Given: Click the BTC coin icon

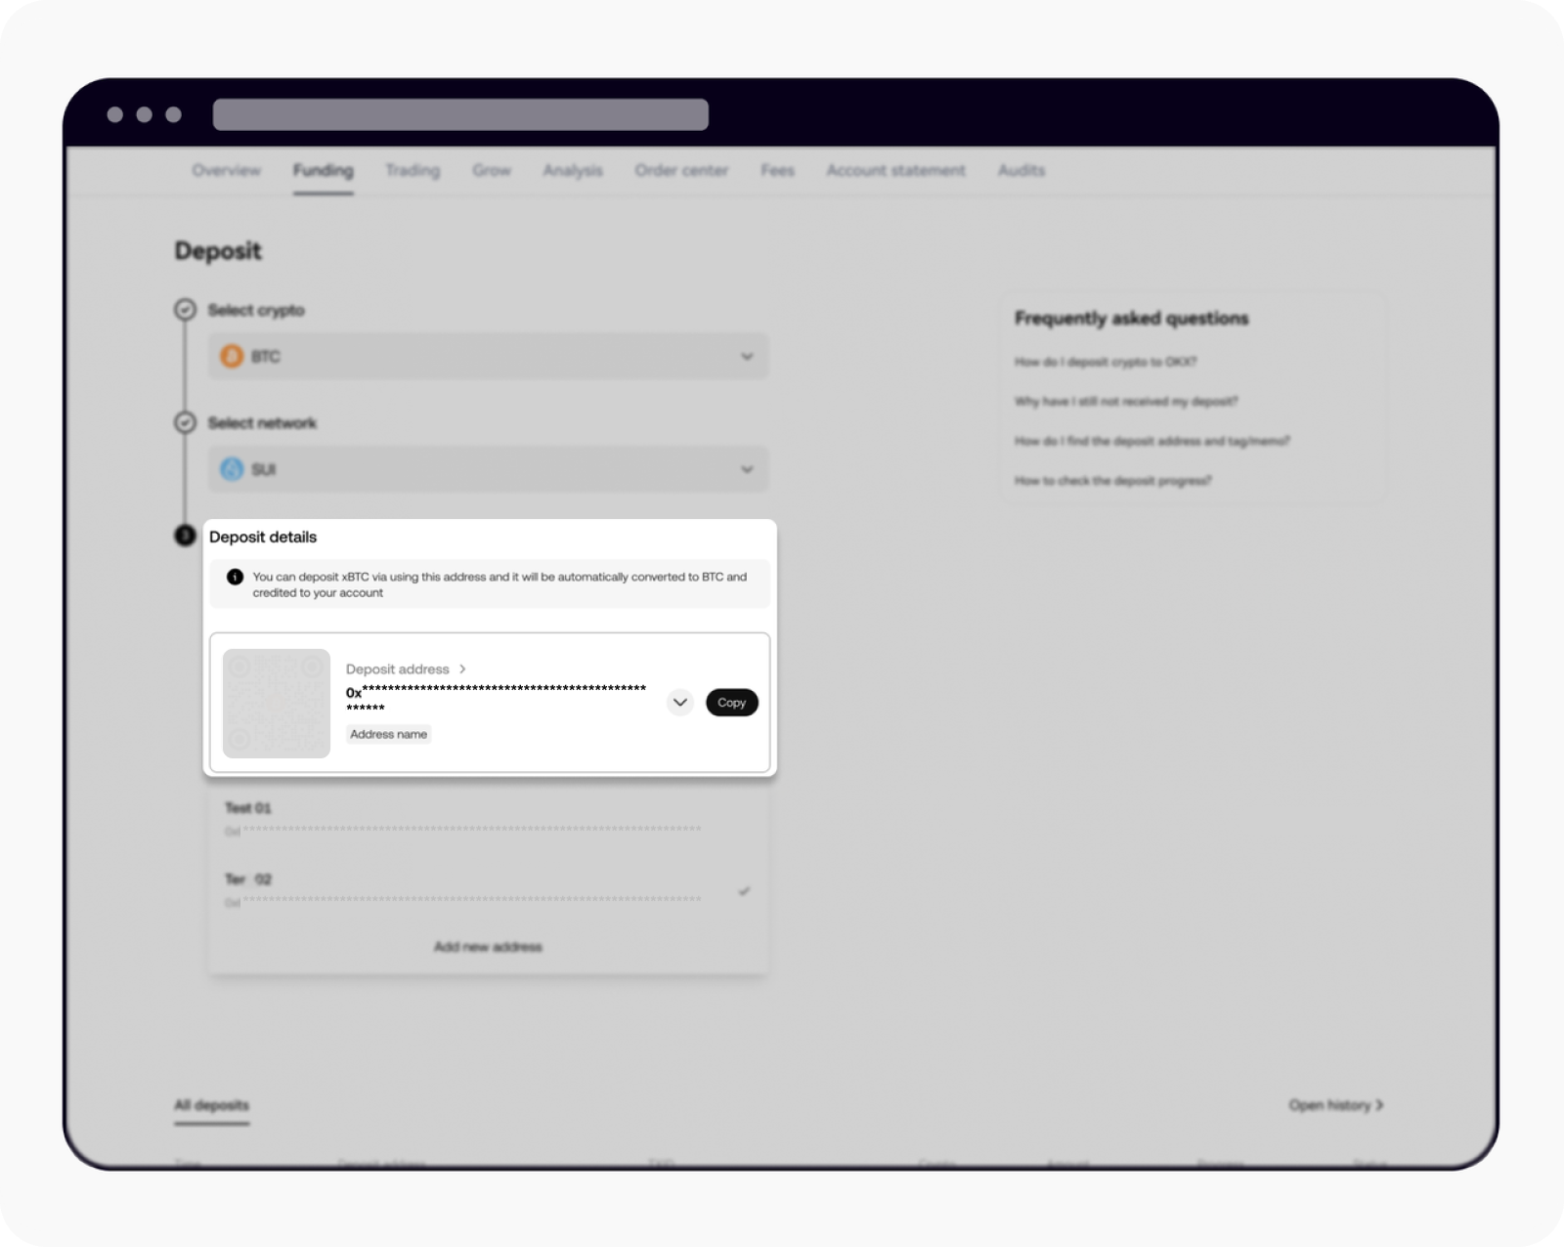Looking at the screenshot, I should point(232,356).
